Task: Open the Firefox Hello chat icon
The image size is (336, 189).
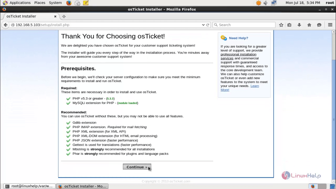Action: [x=319, y=25]
